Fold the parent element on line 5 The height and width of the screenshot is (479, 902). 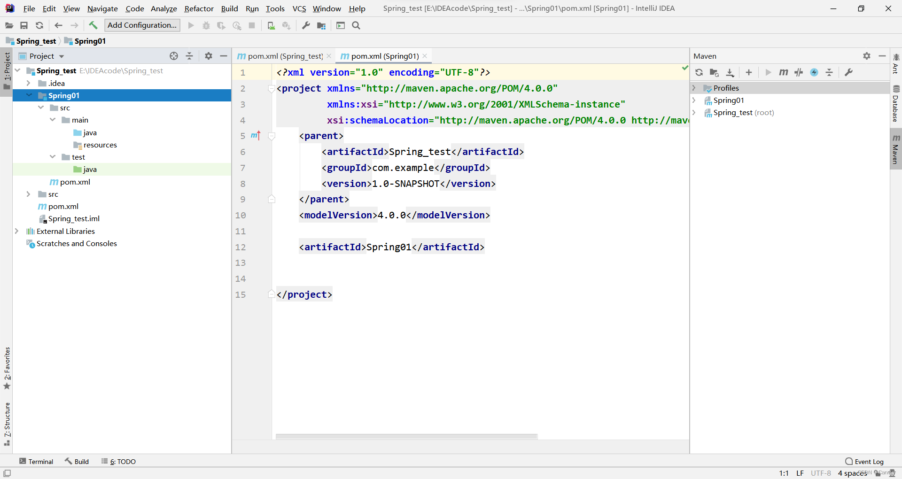(271, 136)
